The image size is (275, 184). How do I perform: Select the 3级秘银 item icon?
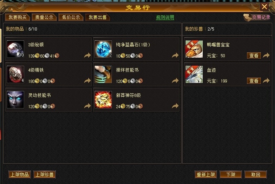[x=15, y=49]
